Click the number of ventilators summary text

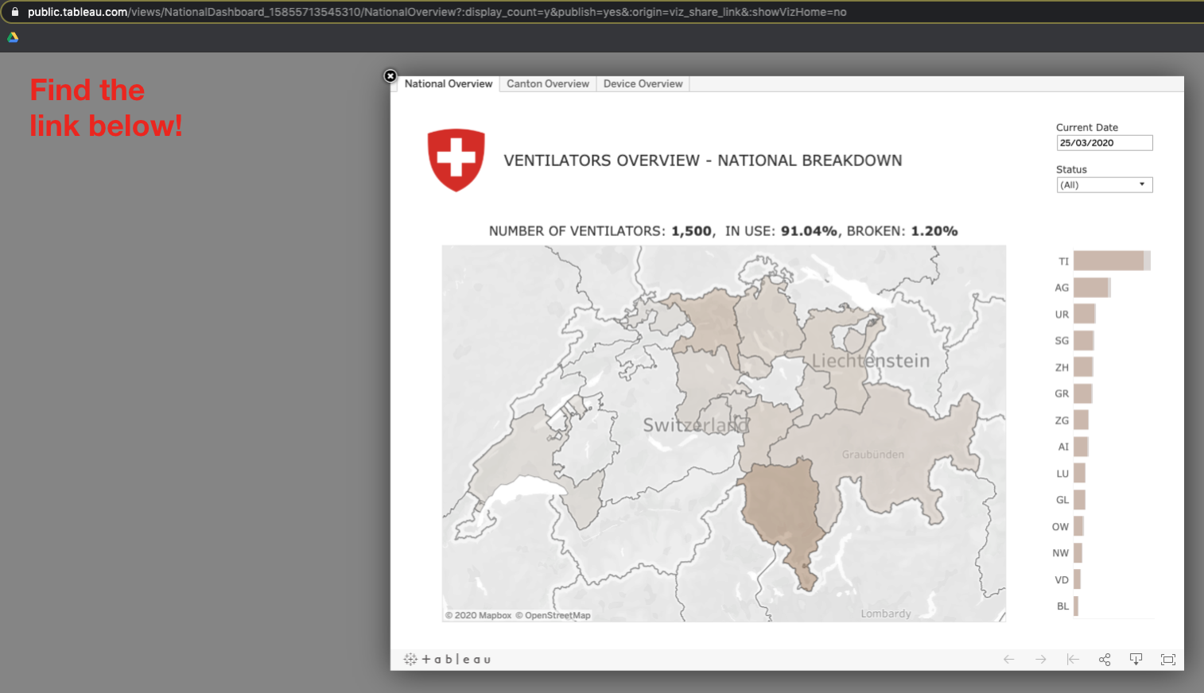(x=723, y=231)
